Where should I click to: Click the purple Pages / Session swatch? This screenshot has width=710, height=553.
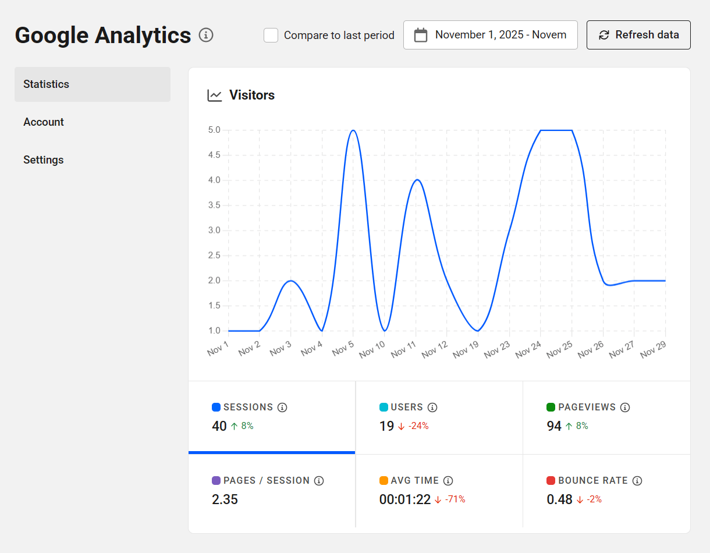click(216, 481)
